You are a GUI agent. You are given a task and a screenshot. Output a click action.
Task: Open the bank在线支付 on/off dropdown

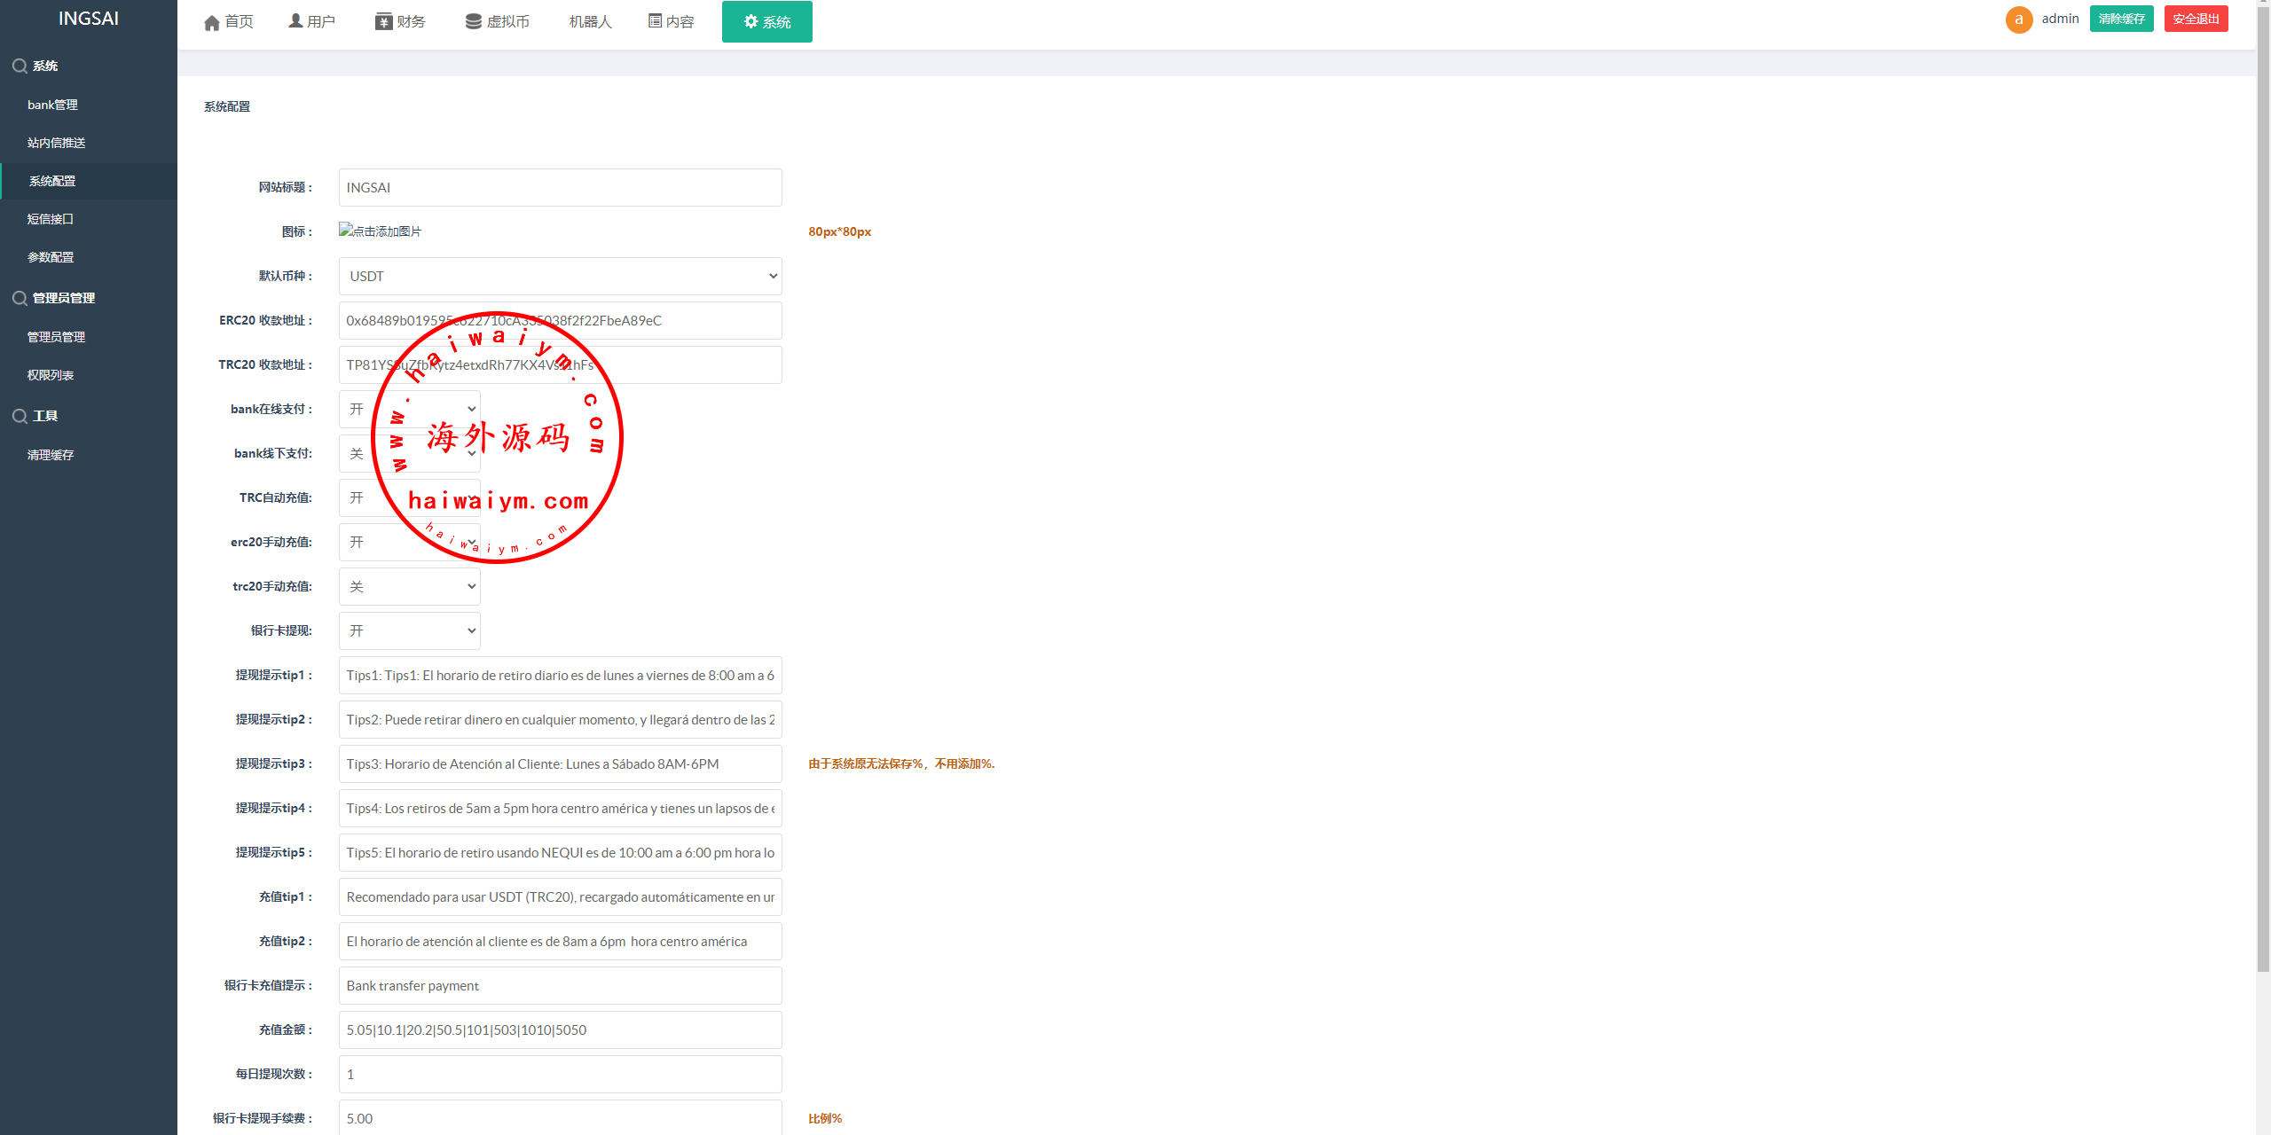pos(410,409)
